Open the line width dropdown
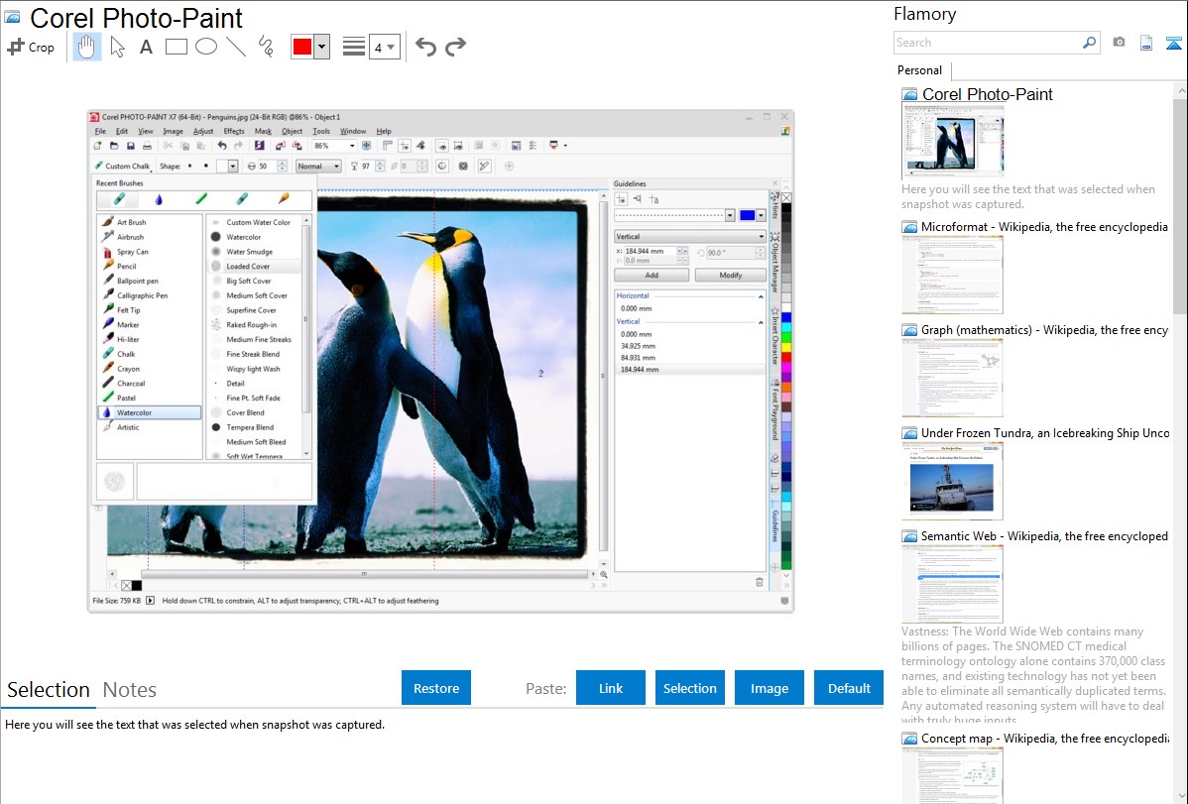 click(385, 47)
